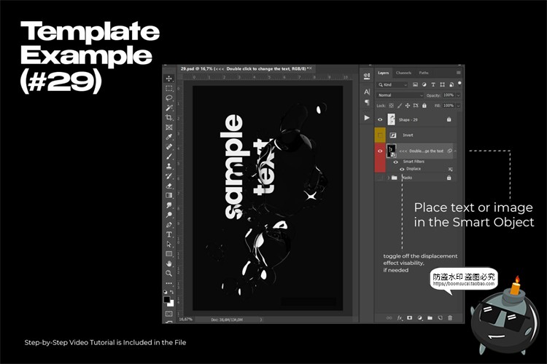Open the Opacity value dropdown

[x=458, y=95]
